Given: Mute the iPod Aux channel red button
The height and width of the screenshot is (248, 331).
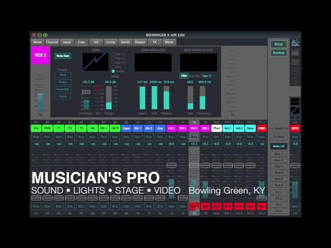Looking at the screenshot, I should (x=217, y=206).
